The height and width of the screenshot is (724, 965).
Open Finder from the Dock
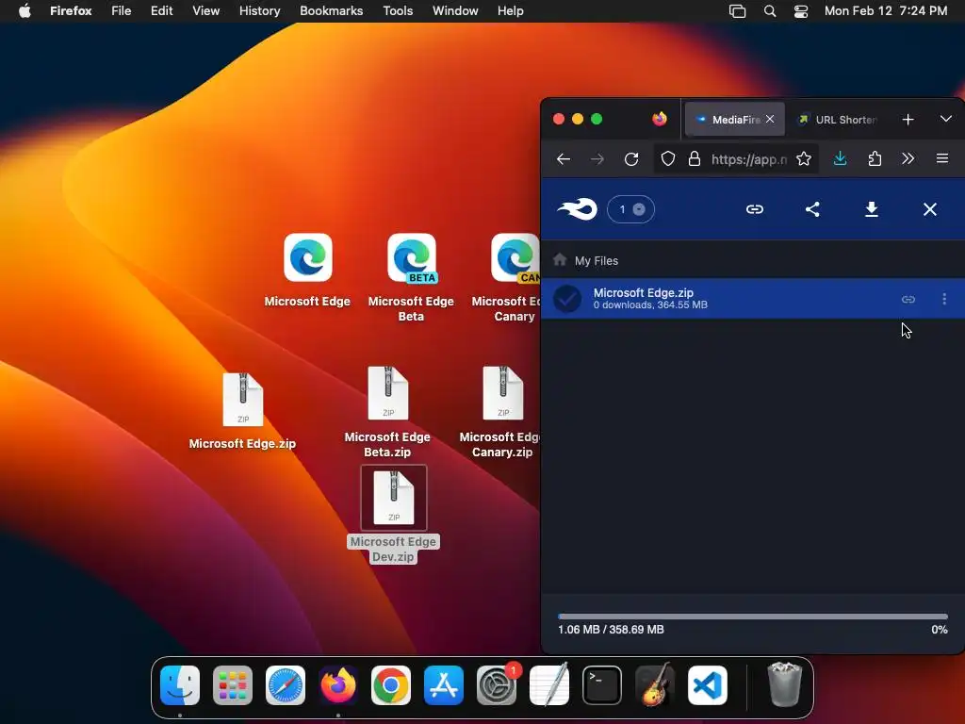[x=180, y=685]
